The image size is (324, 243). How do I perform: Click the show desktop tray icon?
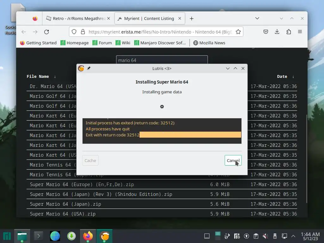(207, 236)
